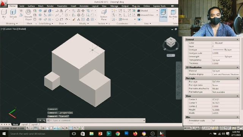The height and width of the screenshot is (137, 243).
Task: Click the Linetype ByLayer value
Action: pos(226,50)
